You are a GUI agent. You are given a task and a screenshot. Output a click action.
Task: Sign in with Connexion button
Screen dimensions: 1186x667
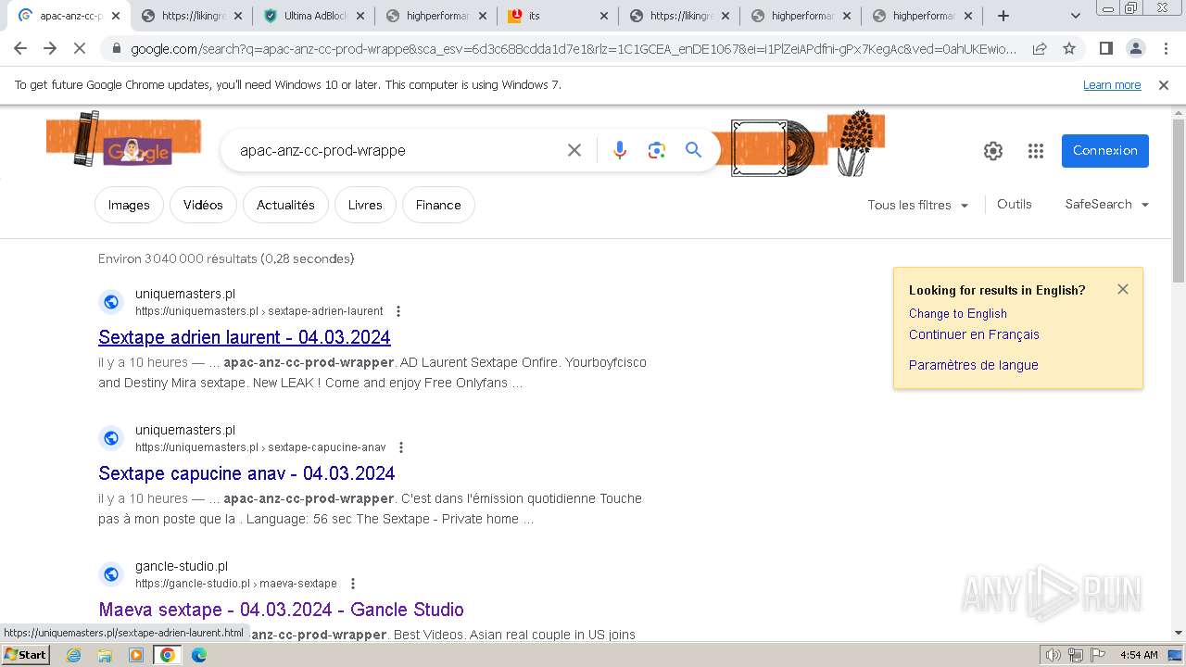(1105, 151)
